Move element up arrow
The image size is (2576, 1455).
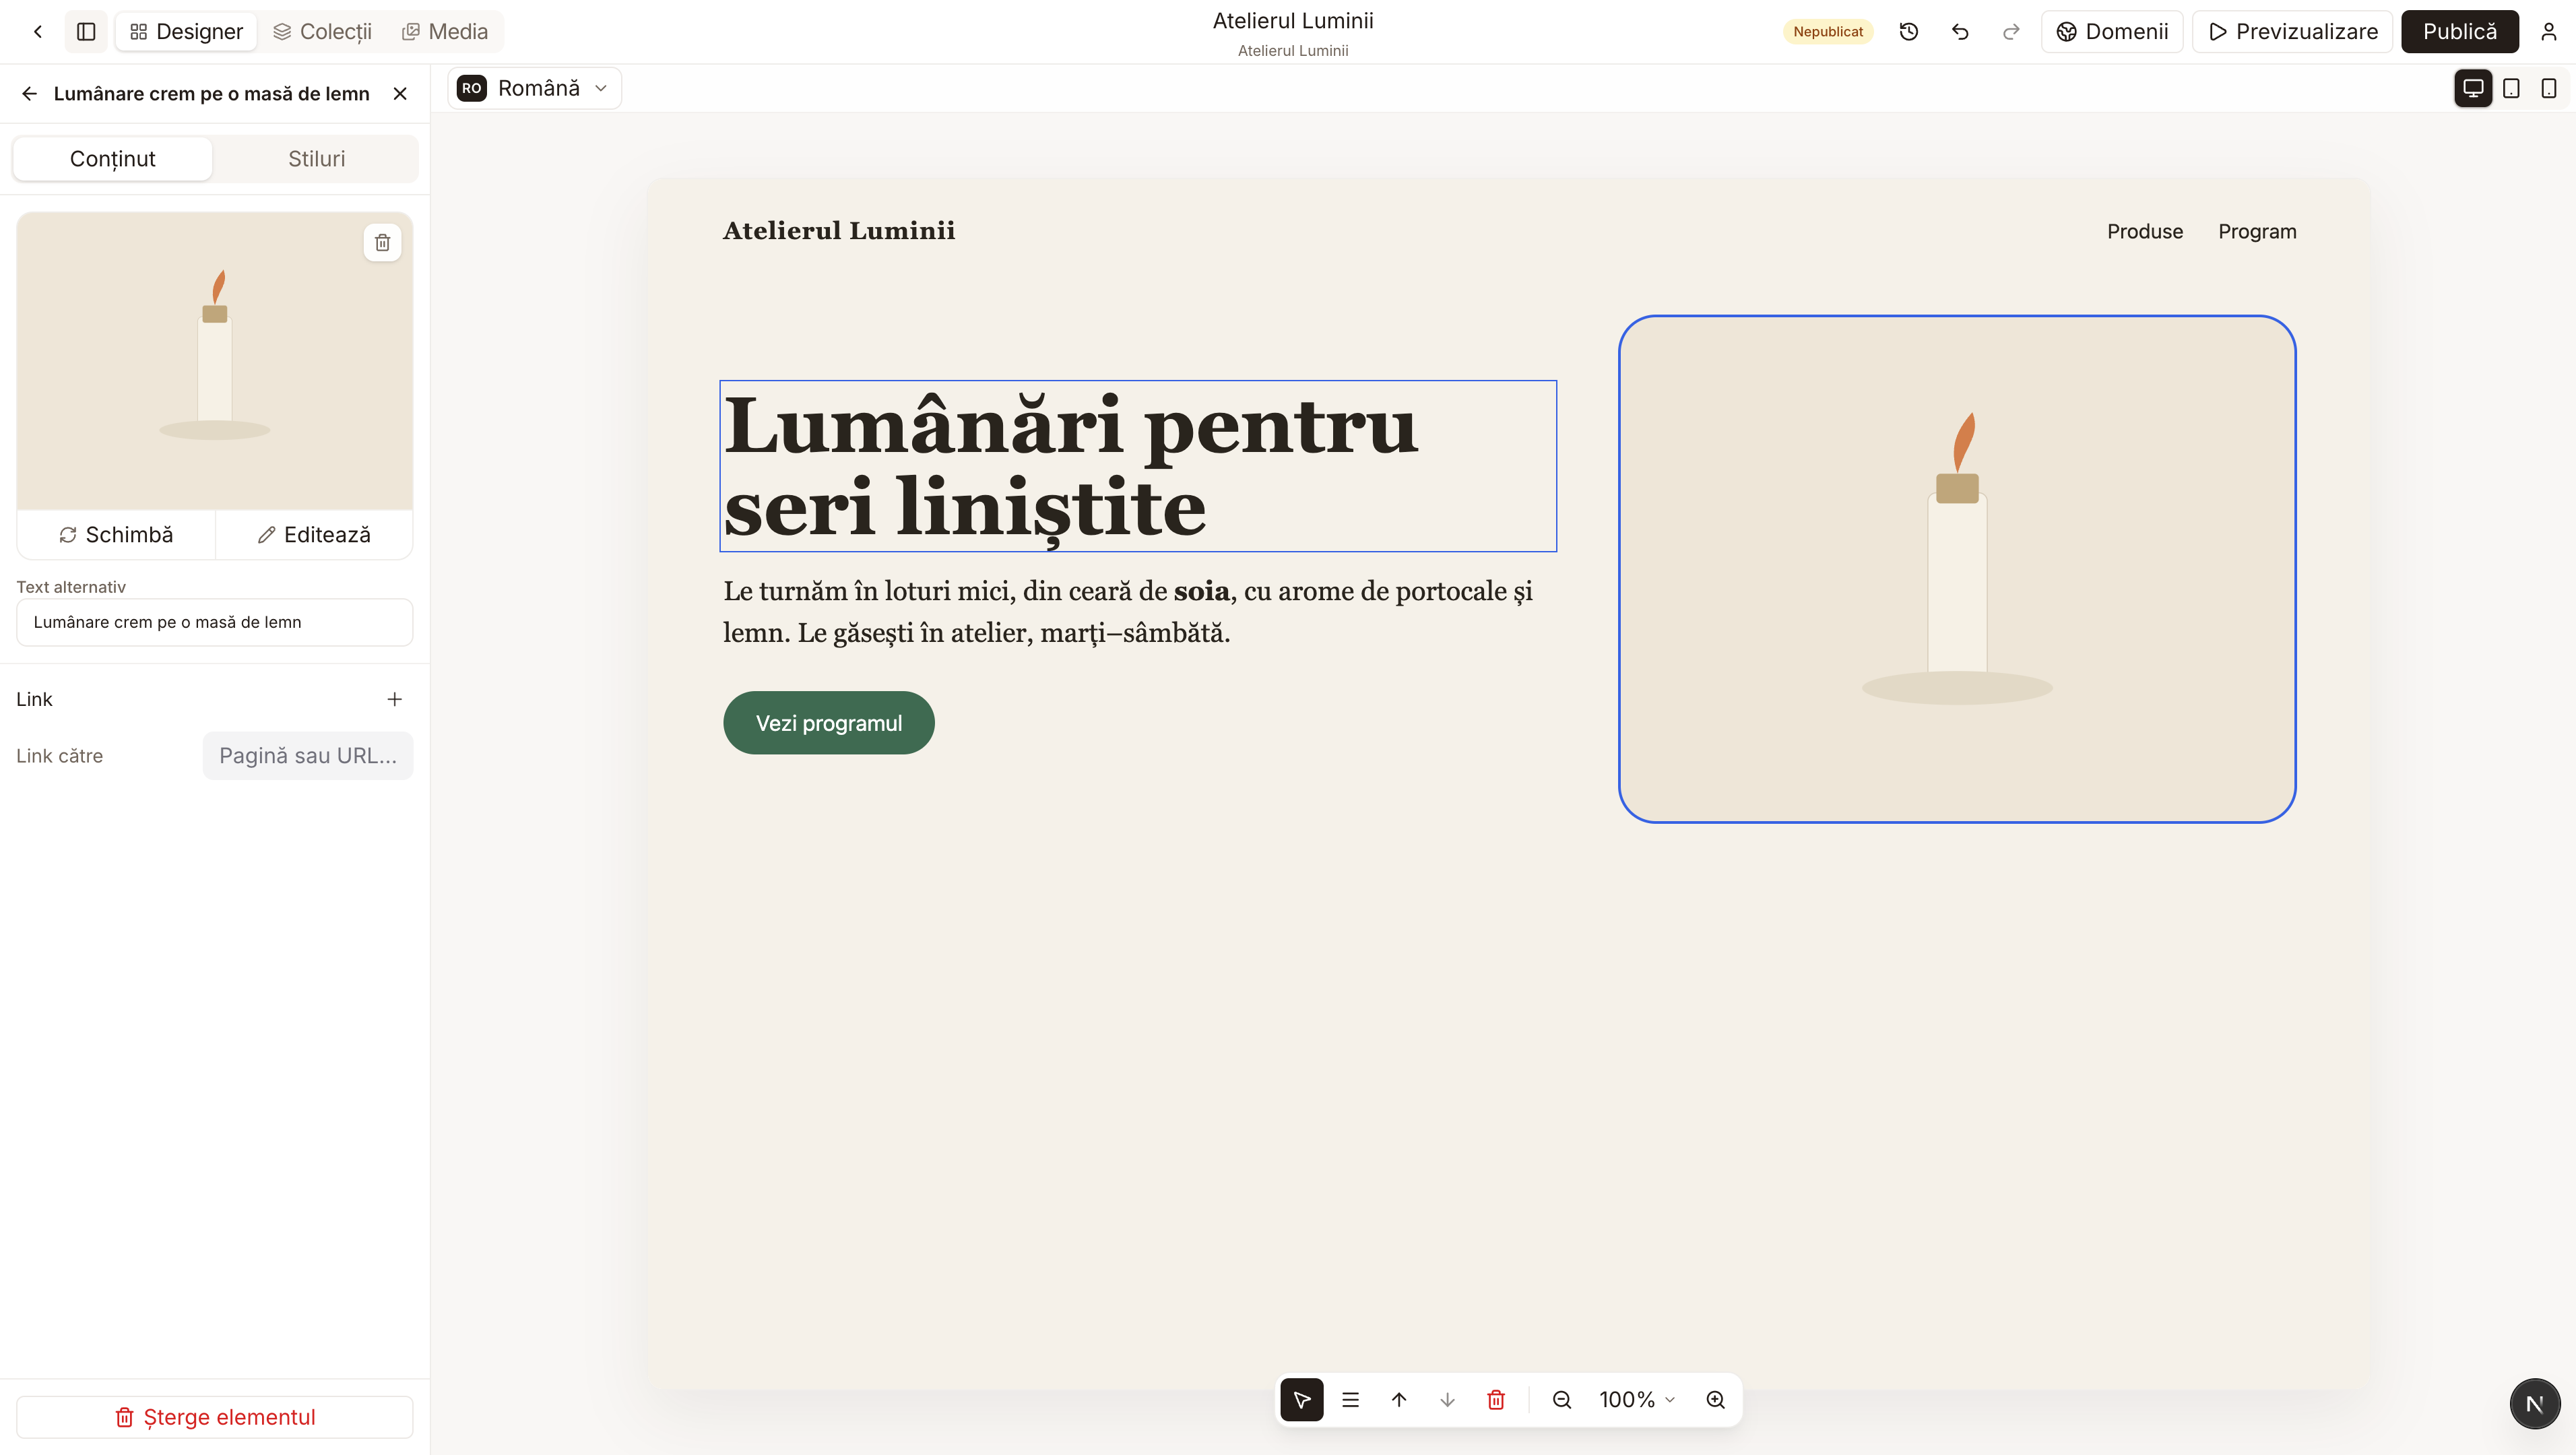(1399, 1399)
